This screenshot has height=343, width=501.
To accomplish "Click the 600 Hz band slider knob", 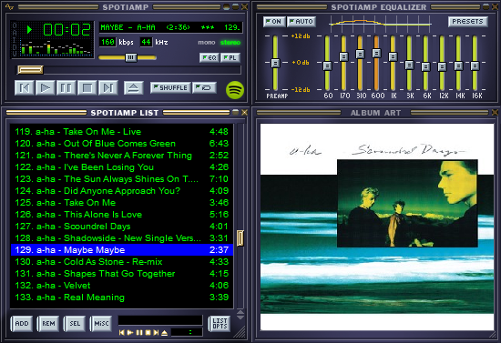I will tap(376, 53).
